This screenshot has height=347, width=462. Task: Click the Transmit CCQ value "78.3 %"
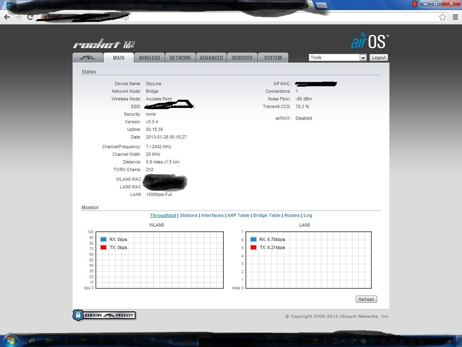(302, 107)
